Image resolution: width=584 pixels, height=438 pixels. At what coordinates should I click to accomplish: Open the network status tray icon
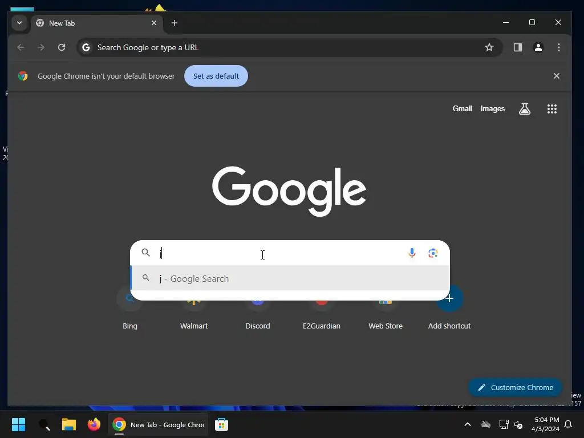504,424
